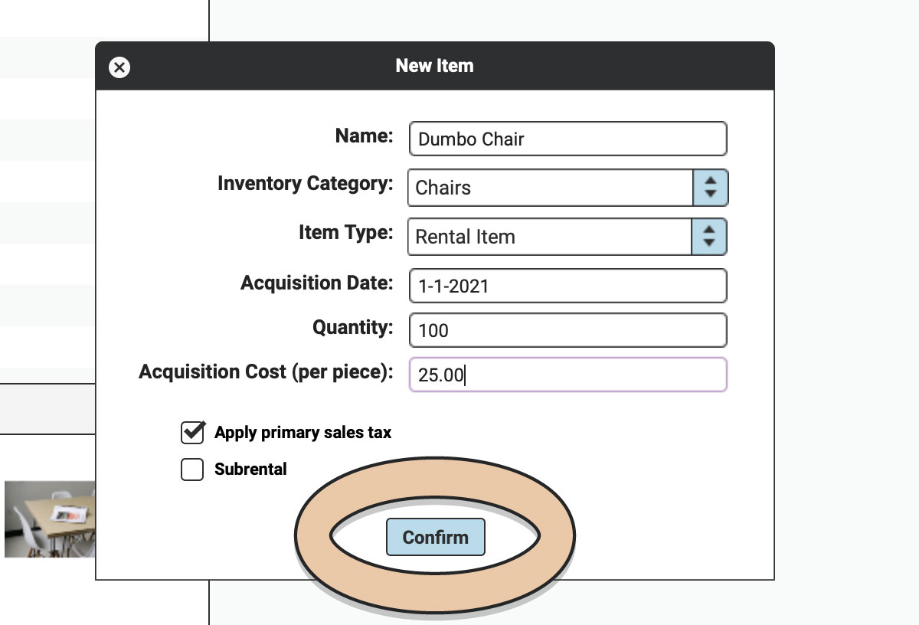The width and height of the screenshot is (919, 625).
Task: Click the Inventory Category: label
Action: tap(305, 184)
